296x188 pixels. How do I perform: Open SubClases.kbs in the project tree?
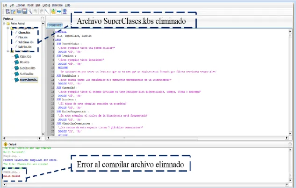pyautogui.click(x=26, y=42)
